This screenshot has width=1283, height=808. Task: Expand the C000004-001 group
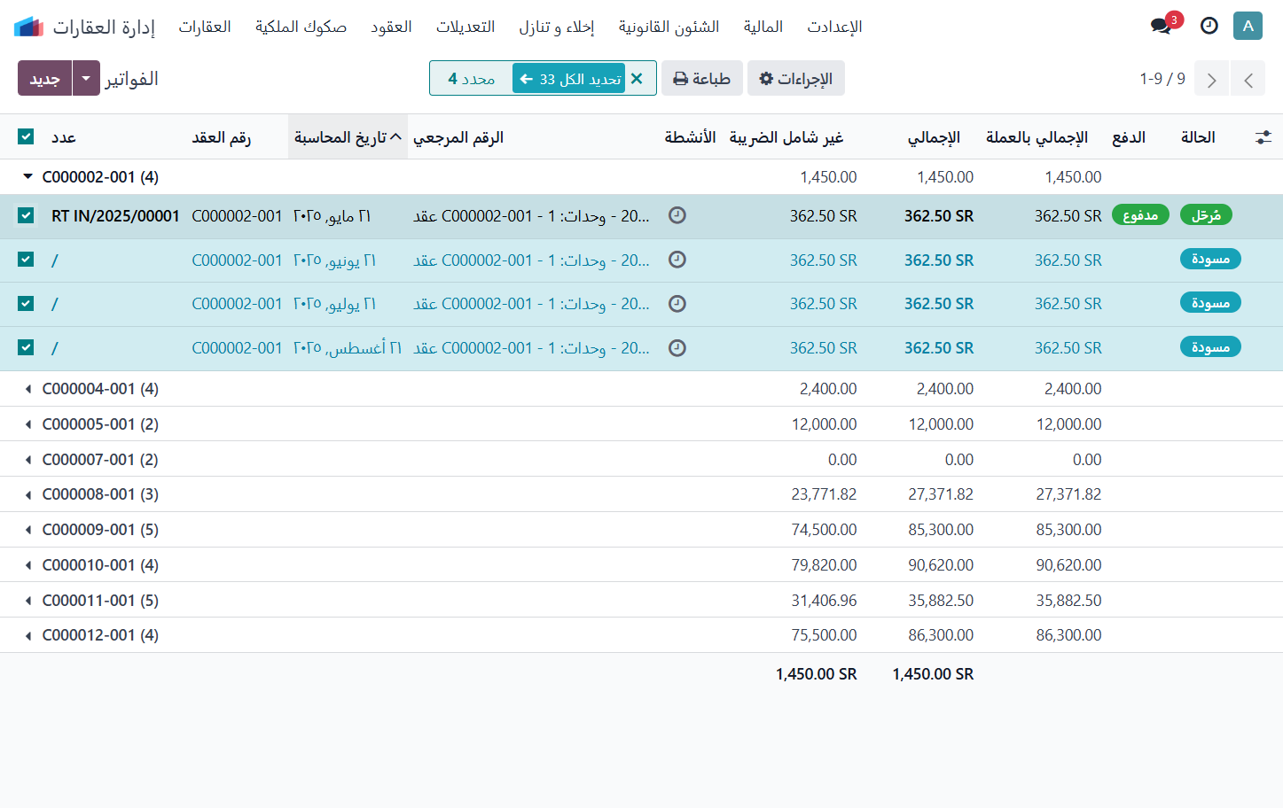[27, 389]
